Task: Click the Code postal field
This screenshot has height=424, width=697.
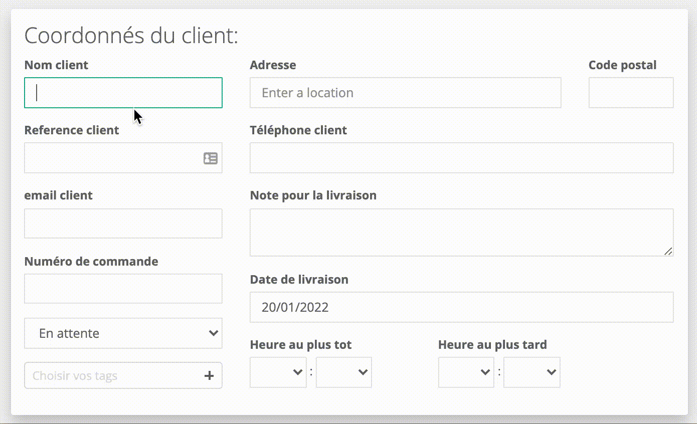Action: pyautogui.click(x=631, y=93)
